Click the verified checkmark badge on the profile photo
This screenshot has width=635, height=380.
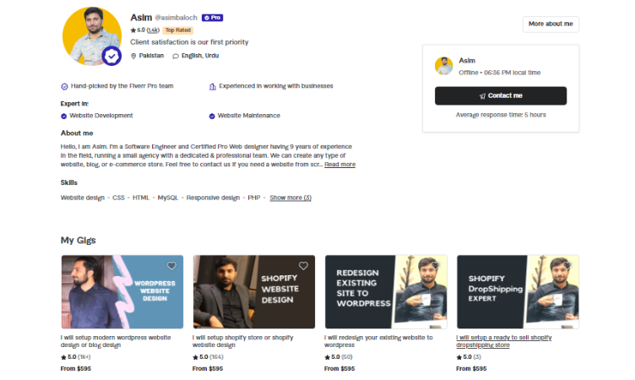111,56
